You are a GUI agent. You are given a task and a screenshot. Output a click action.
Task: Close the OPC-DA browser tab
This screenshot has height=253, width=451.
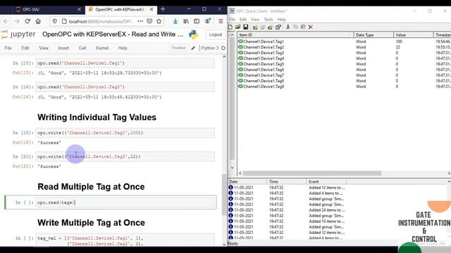79,9
